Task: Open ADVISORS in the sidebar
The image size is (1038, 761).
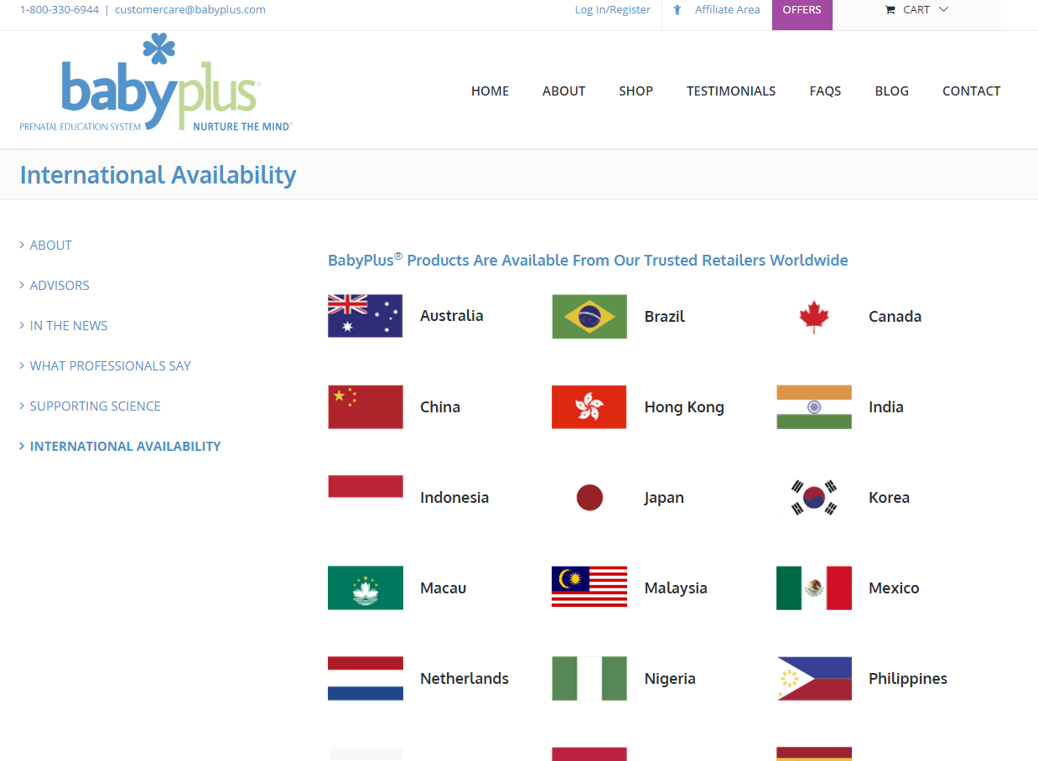Action: point(60,285)
